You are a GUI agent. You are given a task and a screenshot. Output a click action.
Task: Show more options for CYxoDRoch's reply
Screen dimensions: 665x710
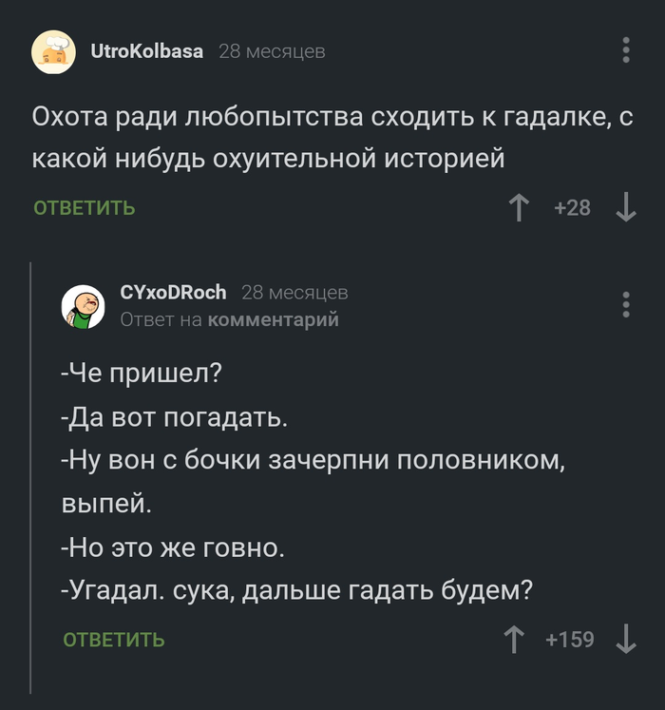tap(626, 304)
